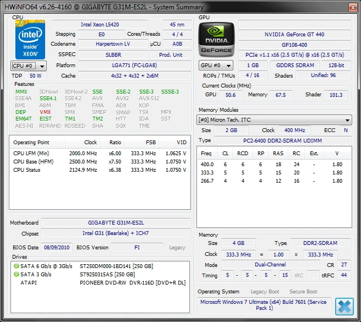Viewport: 361px width, 322px height.
Task: Click the Prod. Unit field
Action: [x=171, y=55]
